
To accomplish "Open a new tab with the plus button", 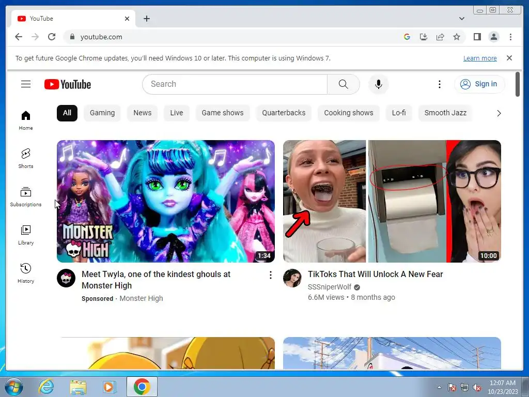I will pyautogui.click(x=146, y=19).
